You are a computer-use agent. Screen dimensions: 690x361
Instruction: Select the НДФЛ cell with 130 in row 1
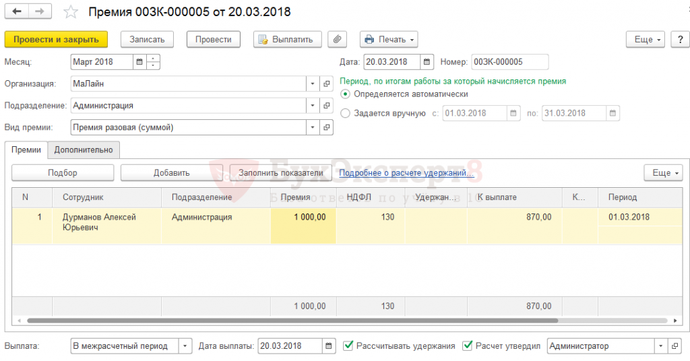tap(370, 226)
